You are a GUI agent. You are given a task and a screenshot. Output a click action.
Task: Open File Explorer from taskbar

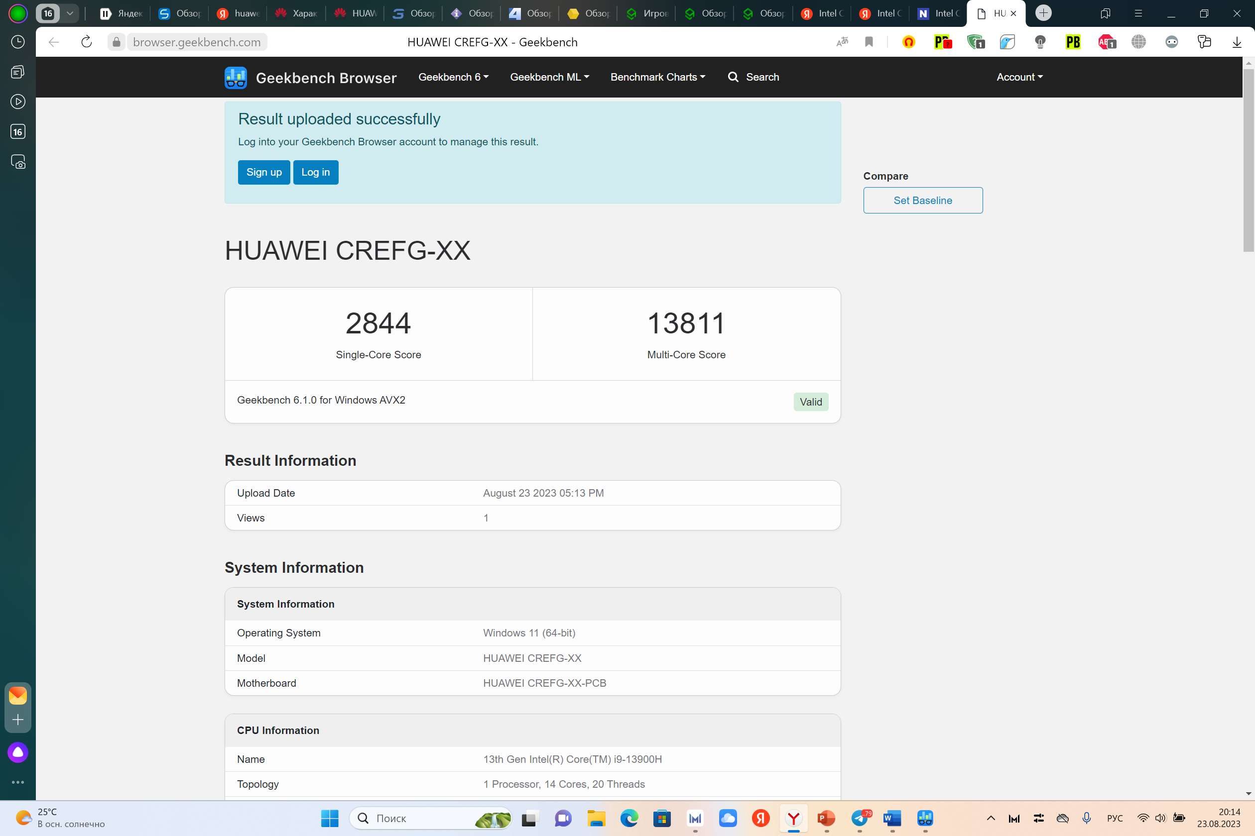596,818
